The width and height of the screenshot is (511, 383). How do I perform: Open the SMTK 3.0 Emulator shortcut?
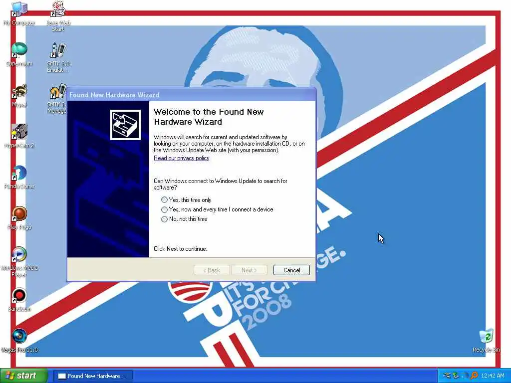click(58, 57)
